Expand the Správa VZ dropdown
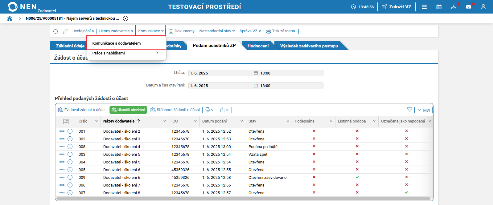This screenshot has height=205, width=493. 250,31
